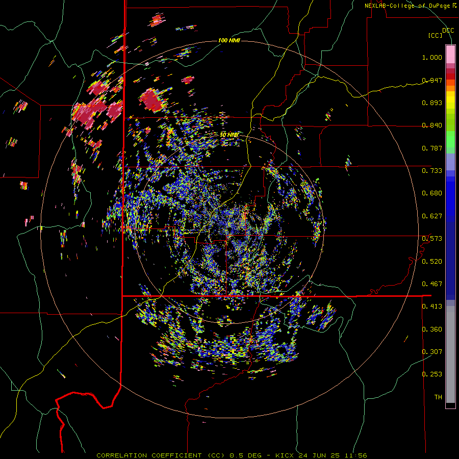Select the DCC label above color bar
459x459 pixels.
coord(448,30)
